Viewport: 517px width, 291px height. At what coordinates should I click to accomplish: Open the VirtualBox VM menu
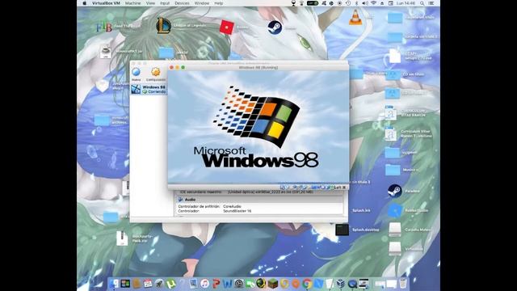tap(106, 3)
